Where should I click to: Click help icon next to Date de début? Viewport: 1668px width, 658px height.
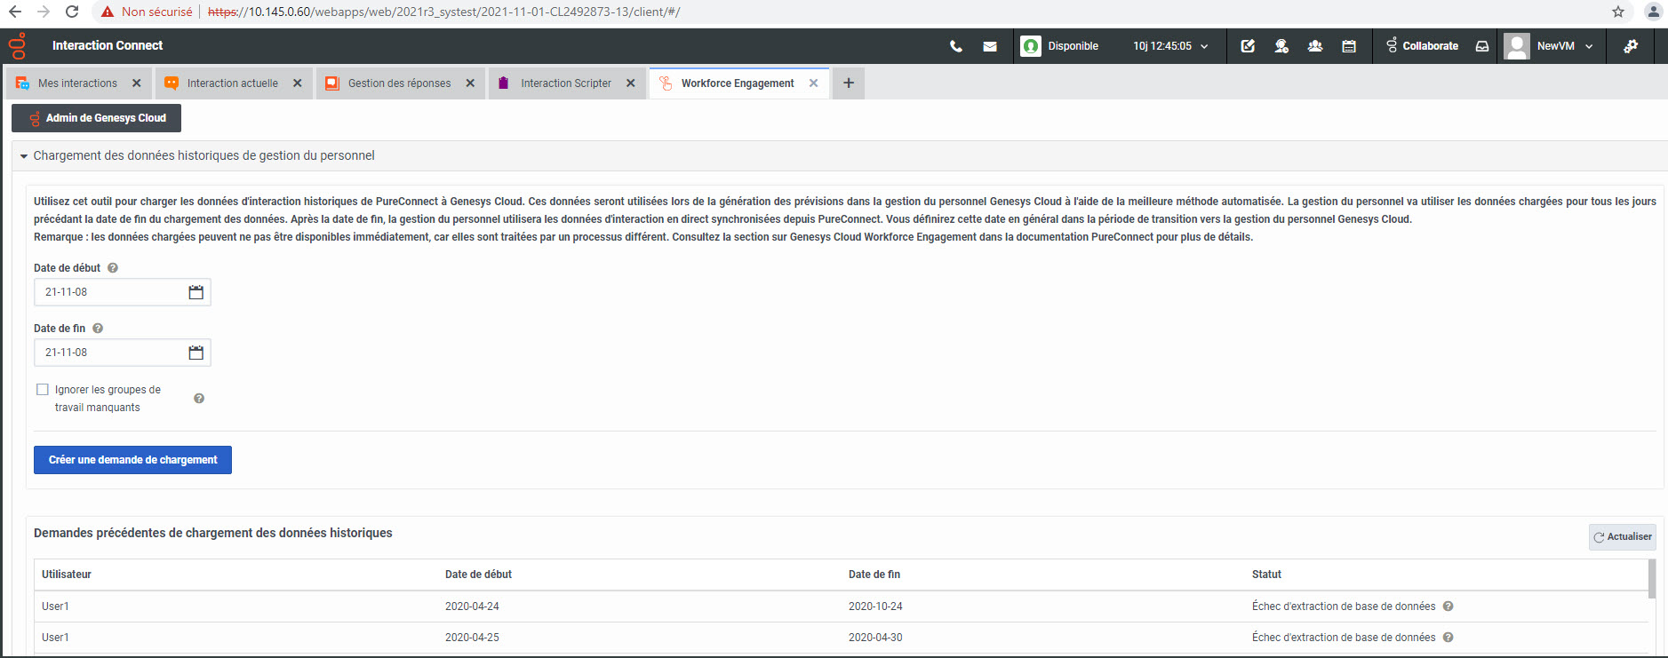click(x=113, y=268)
